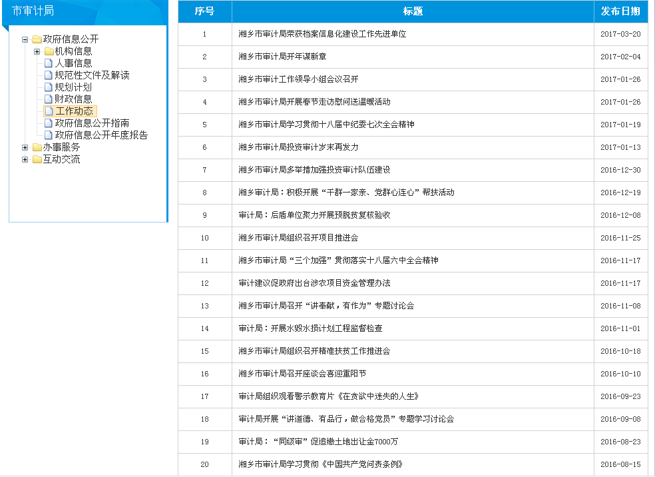655x477 pixels.
Task: Click the 机构信息 folder icon
Action: tap(49, 51)
